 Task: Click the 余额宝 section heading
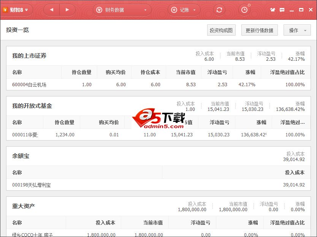click(x=21, y=156)
